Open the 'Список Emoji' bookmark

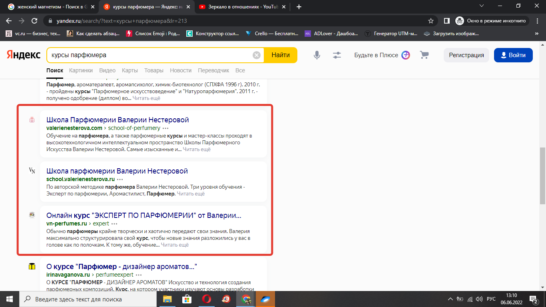coord(153,34)
